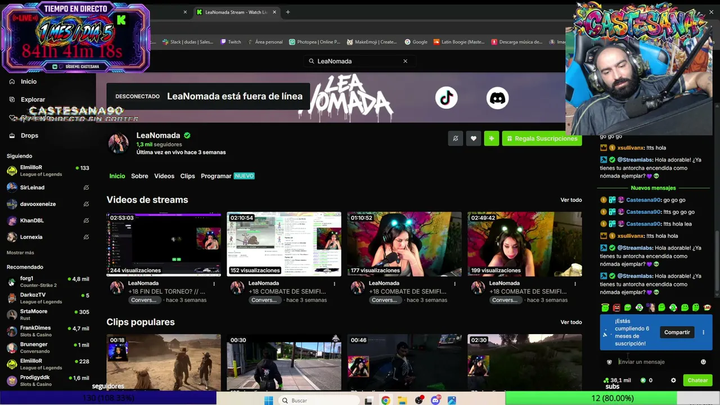The height and width of the screenshot is (405, 720).
Task: Open the stream video lasting 02:49:42
Action: point(525,244)
